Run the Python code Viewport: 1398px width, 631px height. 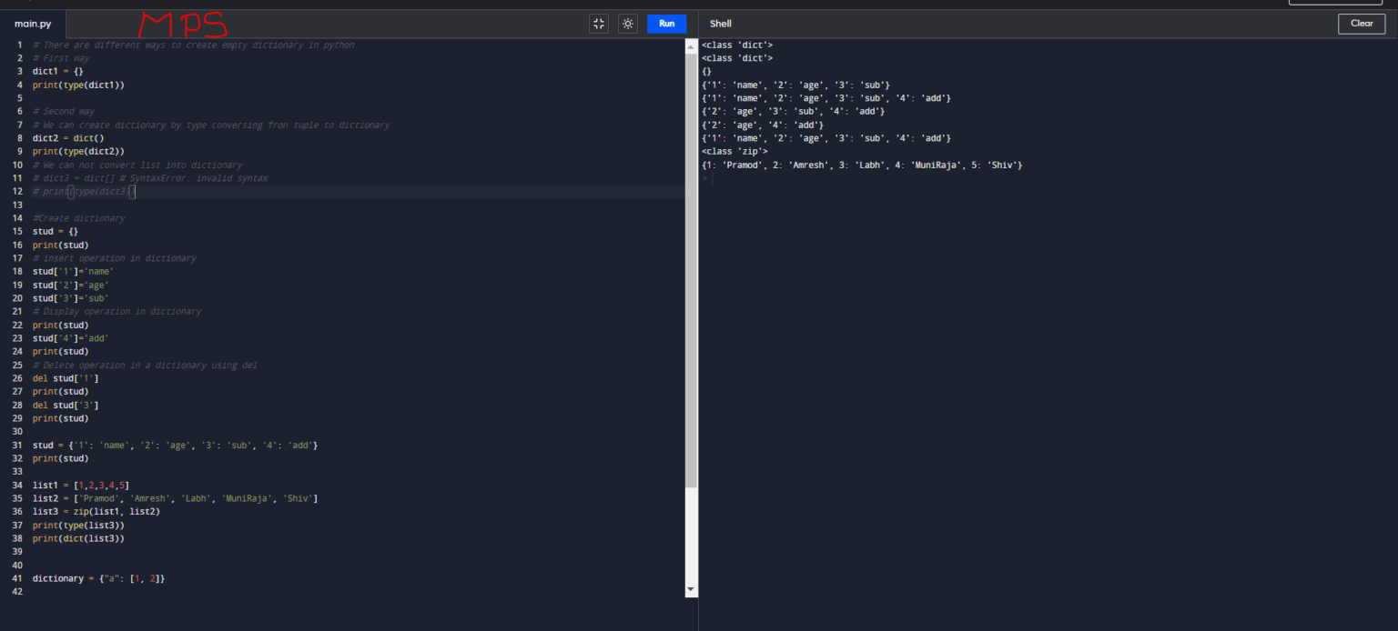667,24
